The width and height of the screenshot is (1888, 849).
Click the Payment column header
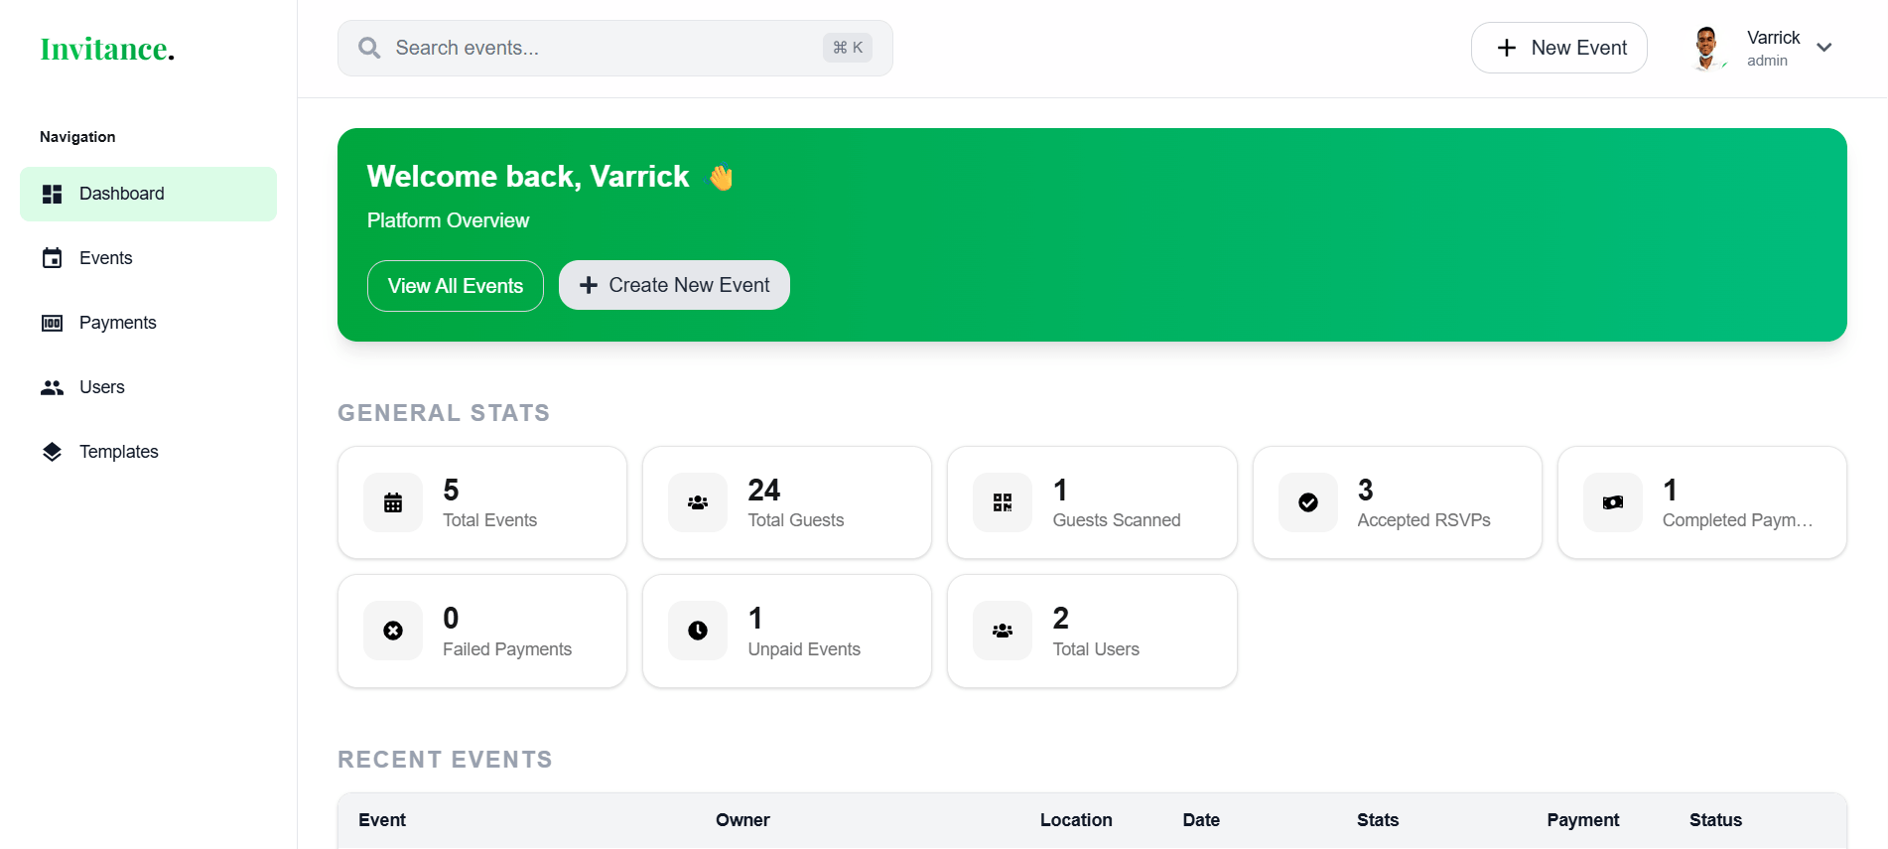(x=1582, y=820)
